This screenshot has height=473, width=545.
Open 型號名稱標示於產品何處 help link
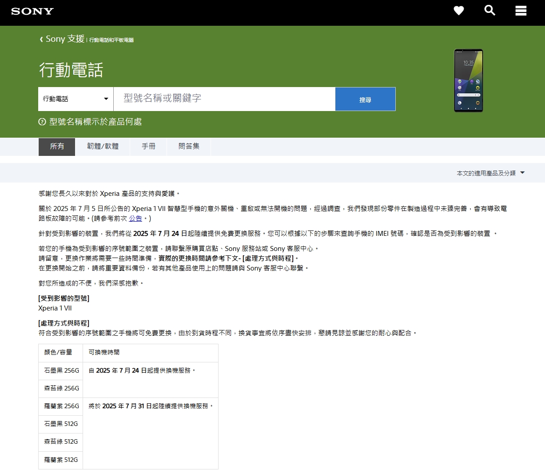95,122
